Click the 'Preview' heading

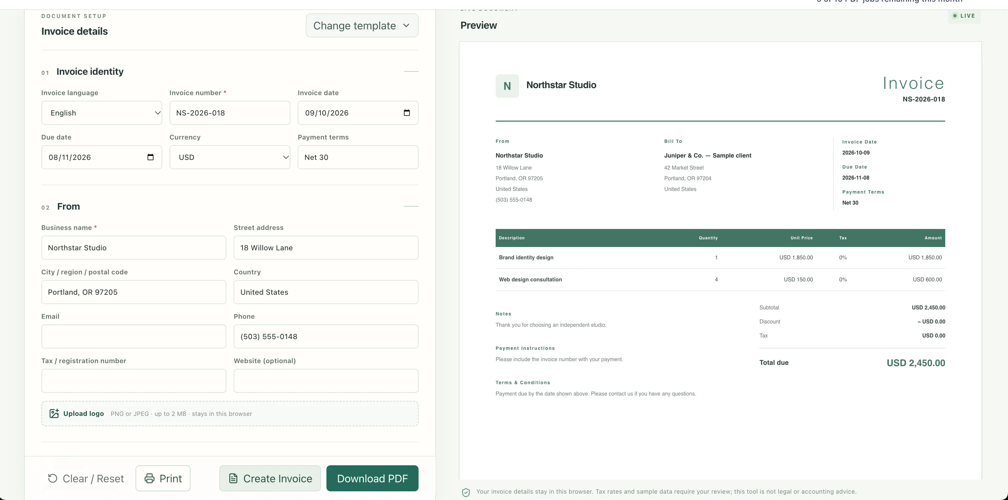click(x=479, y=25)
